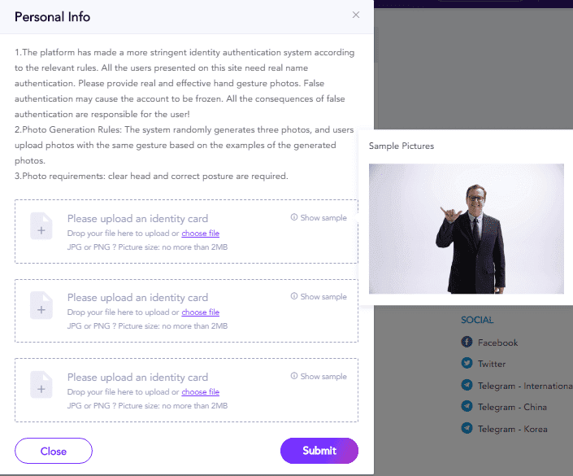Close Personal Info dialog with X
Screen dimensions: 573x476
(355, 15)
